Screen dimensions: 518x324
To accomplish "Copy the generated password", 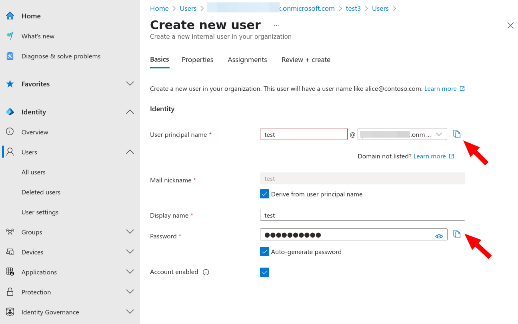I will pyautogui.click(x=457, y=234).
